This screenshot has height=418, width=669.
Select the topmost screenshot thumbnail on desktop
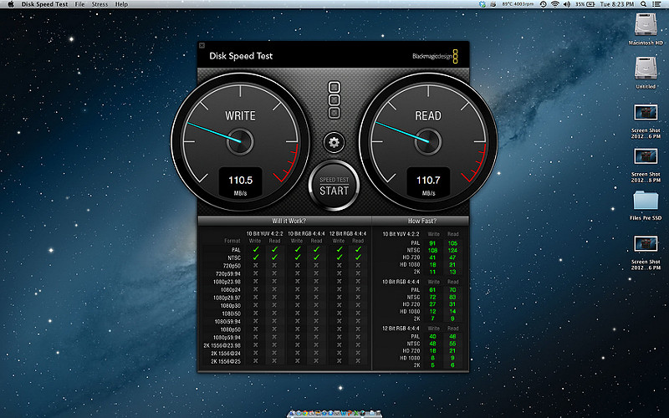coord(646,112)
